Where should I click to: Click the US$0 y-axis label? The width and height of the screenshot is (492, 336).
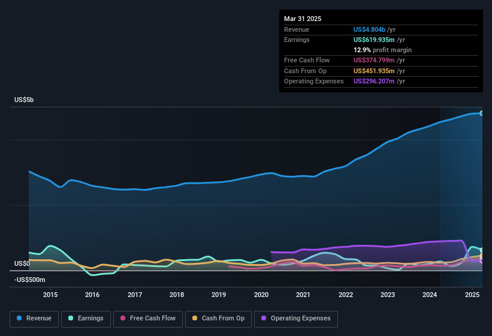22,263
